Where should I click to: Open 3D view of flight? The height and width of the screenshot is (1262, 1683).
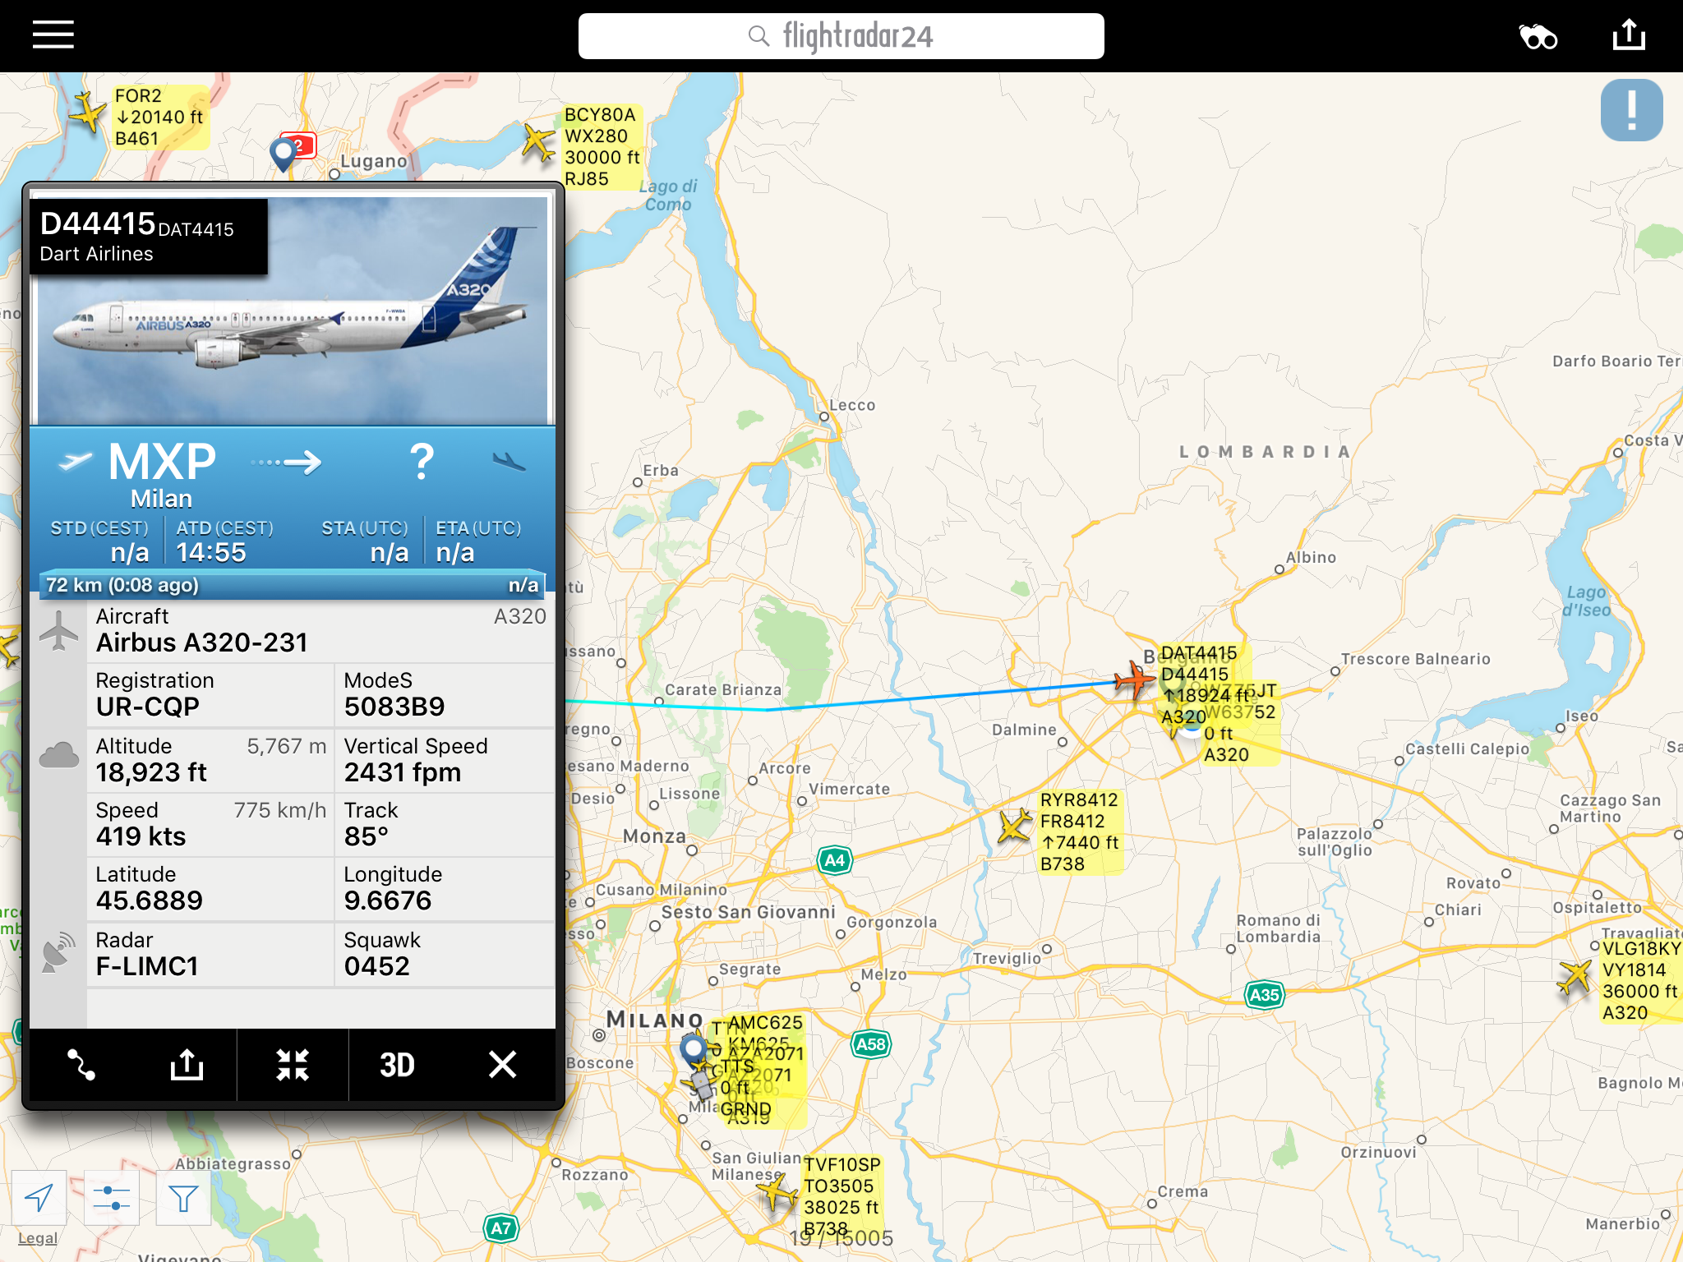click(397, 1065)
